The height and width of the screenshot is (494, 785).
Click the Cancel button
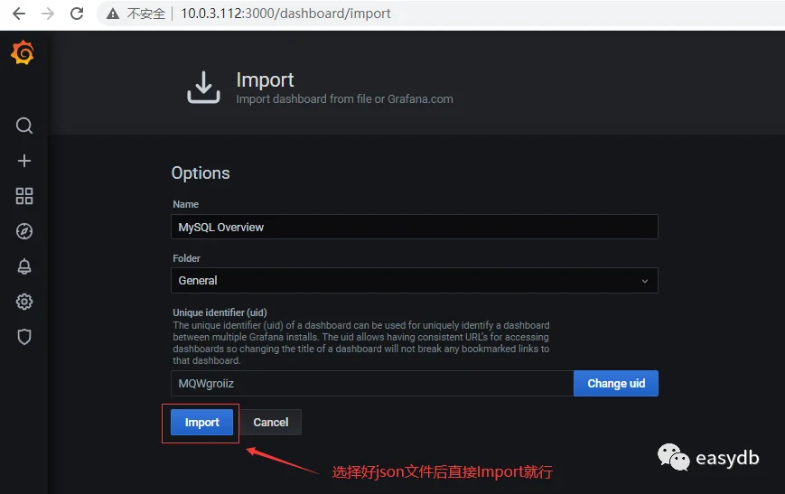coord(271,423)
